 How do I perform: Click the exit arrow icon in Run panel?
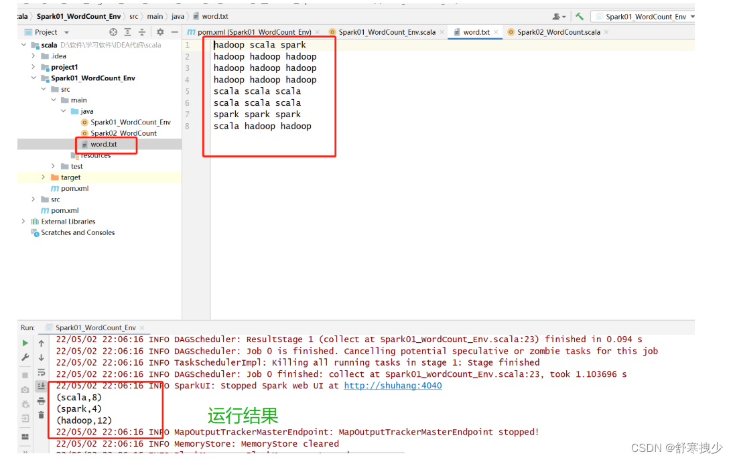point(25,418)
